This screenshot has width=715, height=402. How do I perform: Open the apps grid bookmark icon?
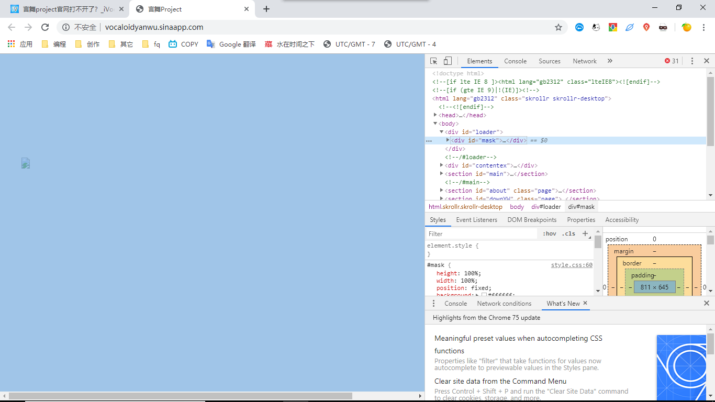click(x=11, y=44)
